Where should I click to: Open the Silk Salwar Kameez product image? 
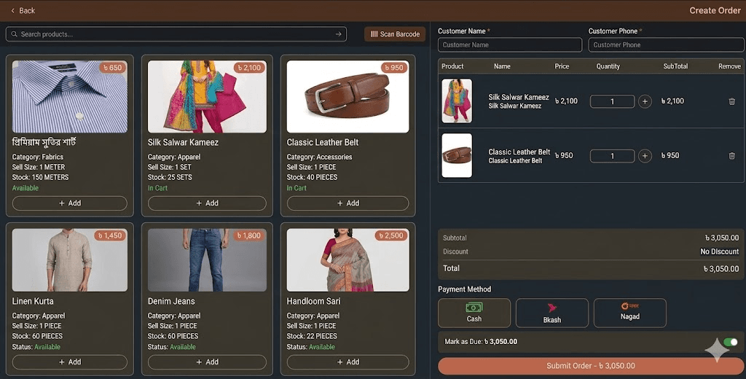207,97
